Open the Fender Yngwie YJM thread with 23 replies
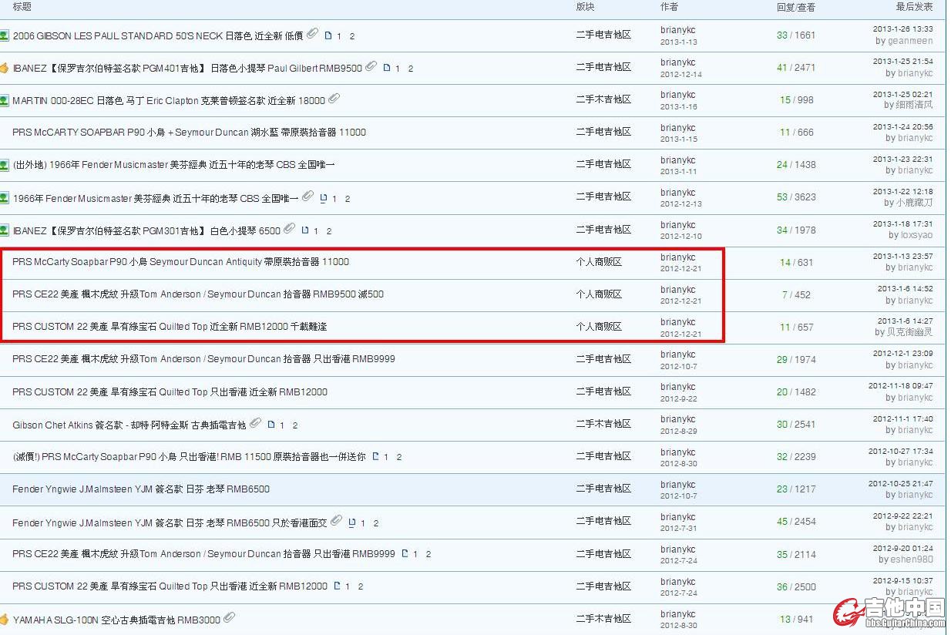 [x=141, y=489]
